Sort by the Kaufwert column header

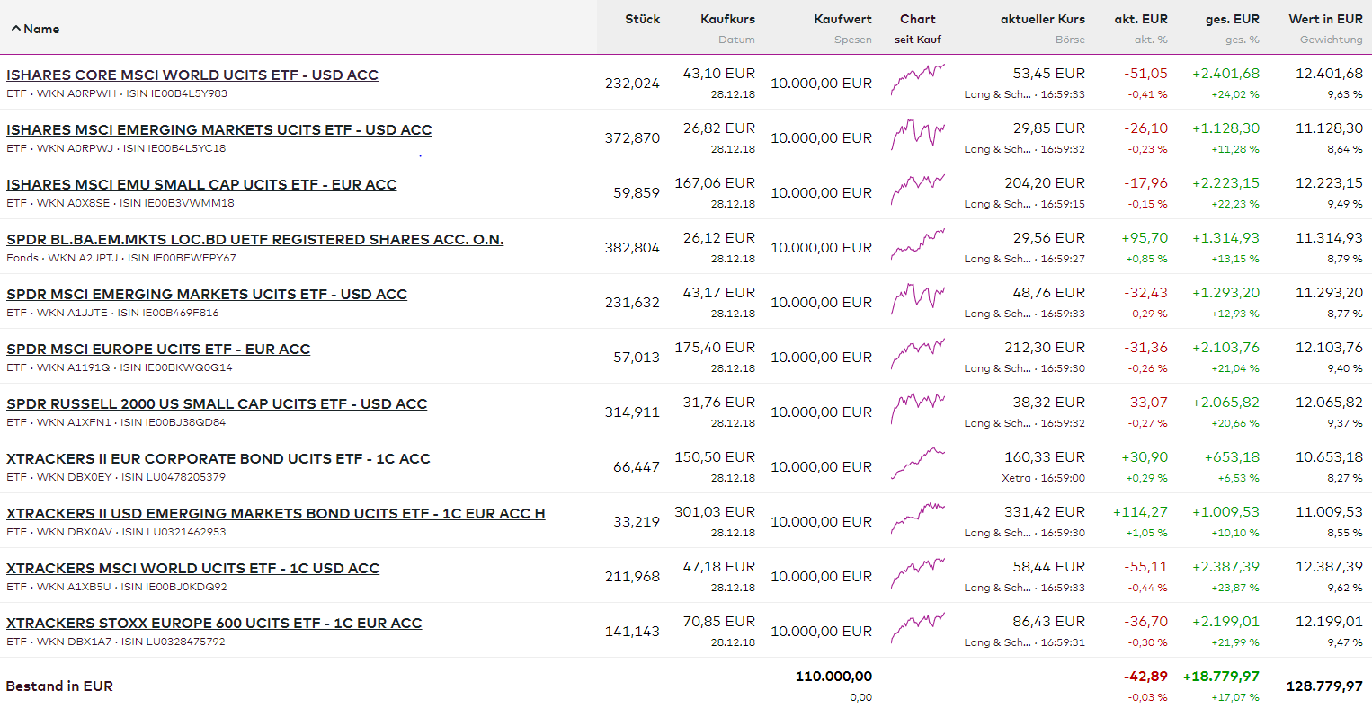pyautogui.click(x=842, y=19)
